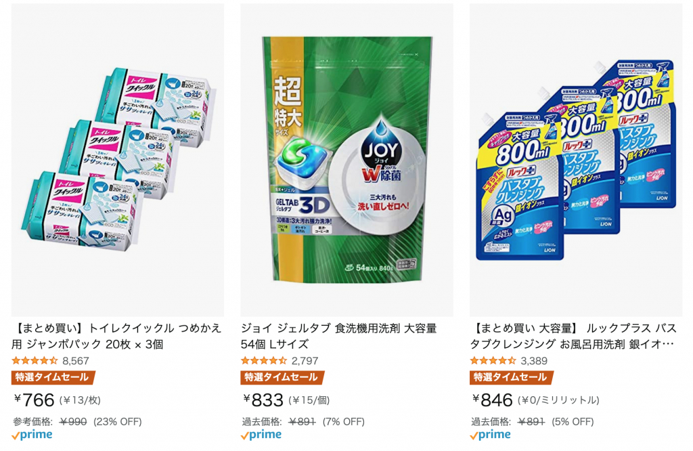Click the ジョイ ジェルタブ 食洗機用洗剤 title
Image resolution: width=693 pixels, height=451 pixels.
[338, 336]
